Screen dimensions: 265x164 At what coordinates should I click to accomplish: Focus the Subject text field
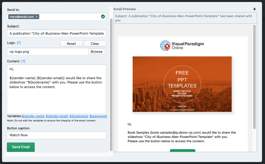[x=56, y=33]
